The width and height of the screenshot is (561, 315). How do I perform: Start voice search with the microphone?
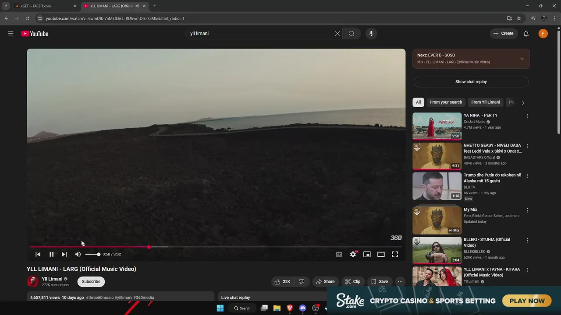coord(371,34)
